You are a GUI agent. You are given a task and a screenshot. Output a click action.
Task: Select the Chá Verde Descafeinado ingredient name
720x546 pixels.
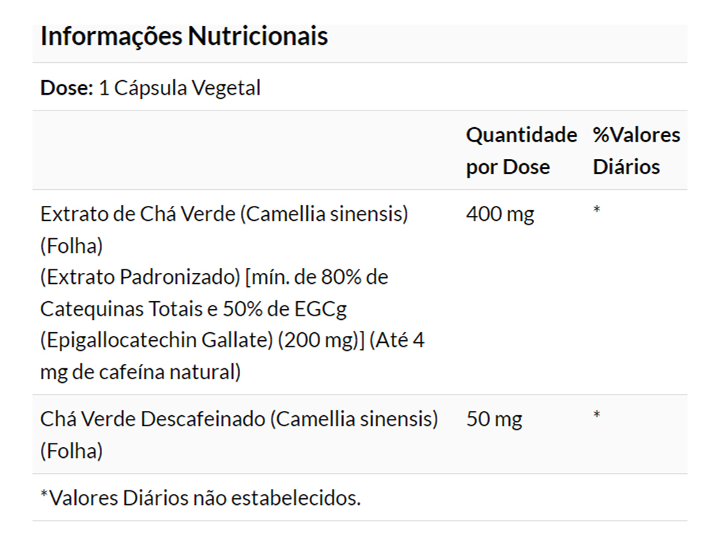pos(153,420)
